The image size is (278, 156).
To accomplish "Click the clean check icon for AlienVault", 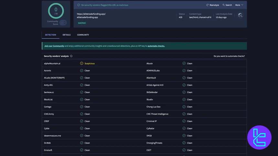I will (184, 78).
